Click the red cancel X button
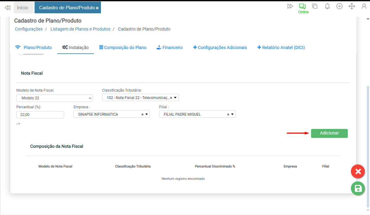This screenshot has height=215, width=370. (358, 172)
